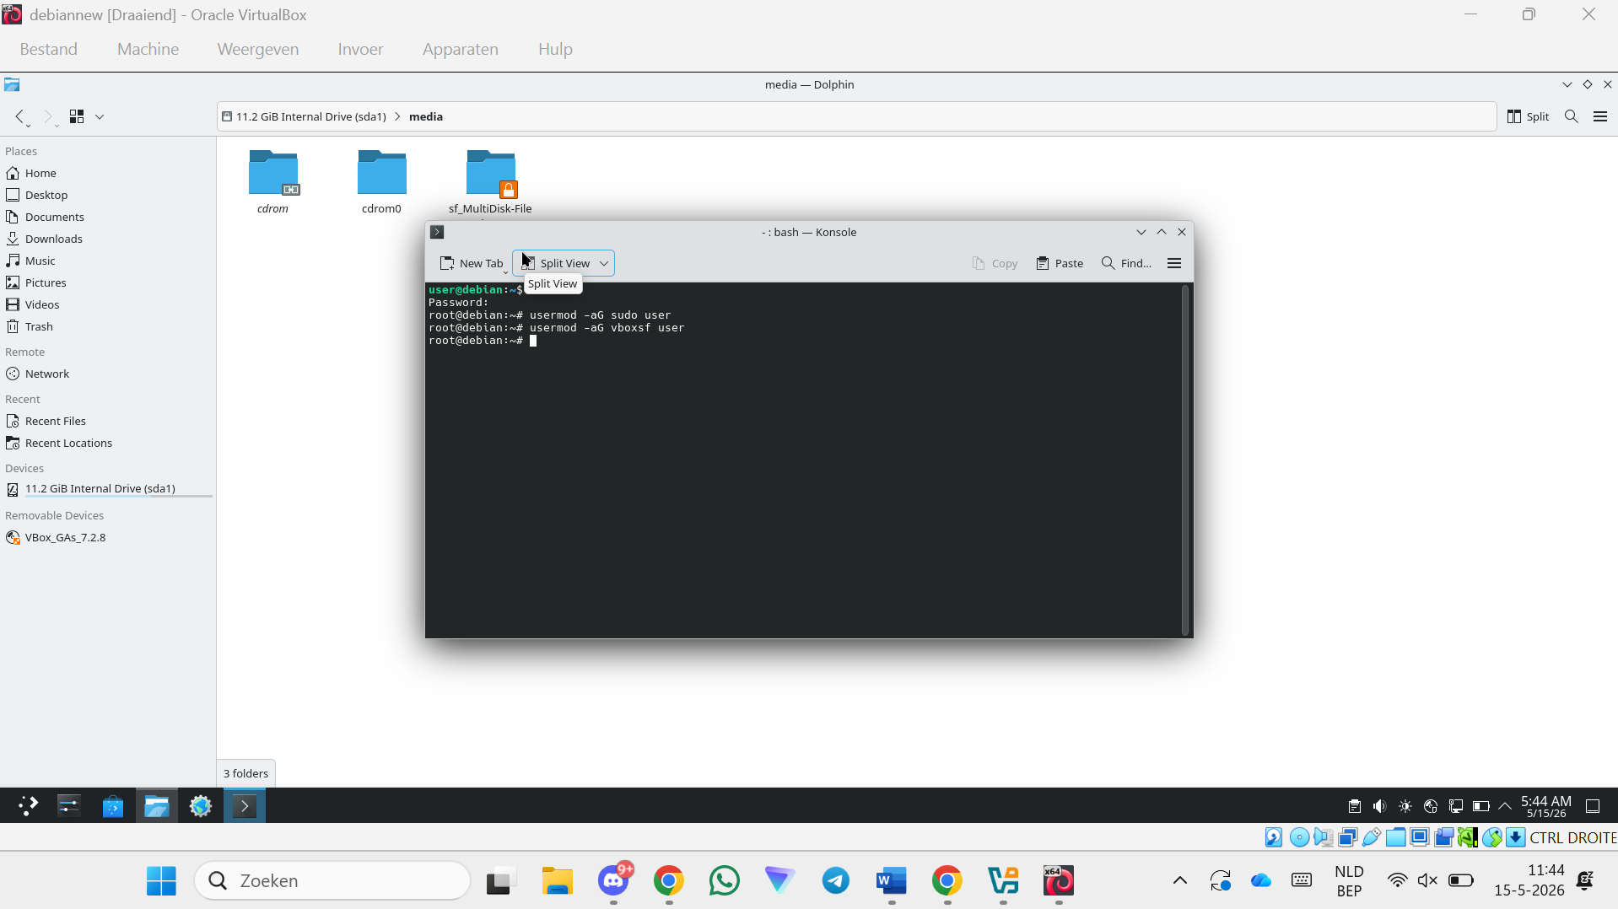
Task: Open Find in Konsole toolbar
Action: 1126,263
